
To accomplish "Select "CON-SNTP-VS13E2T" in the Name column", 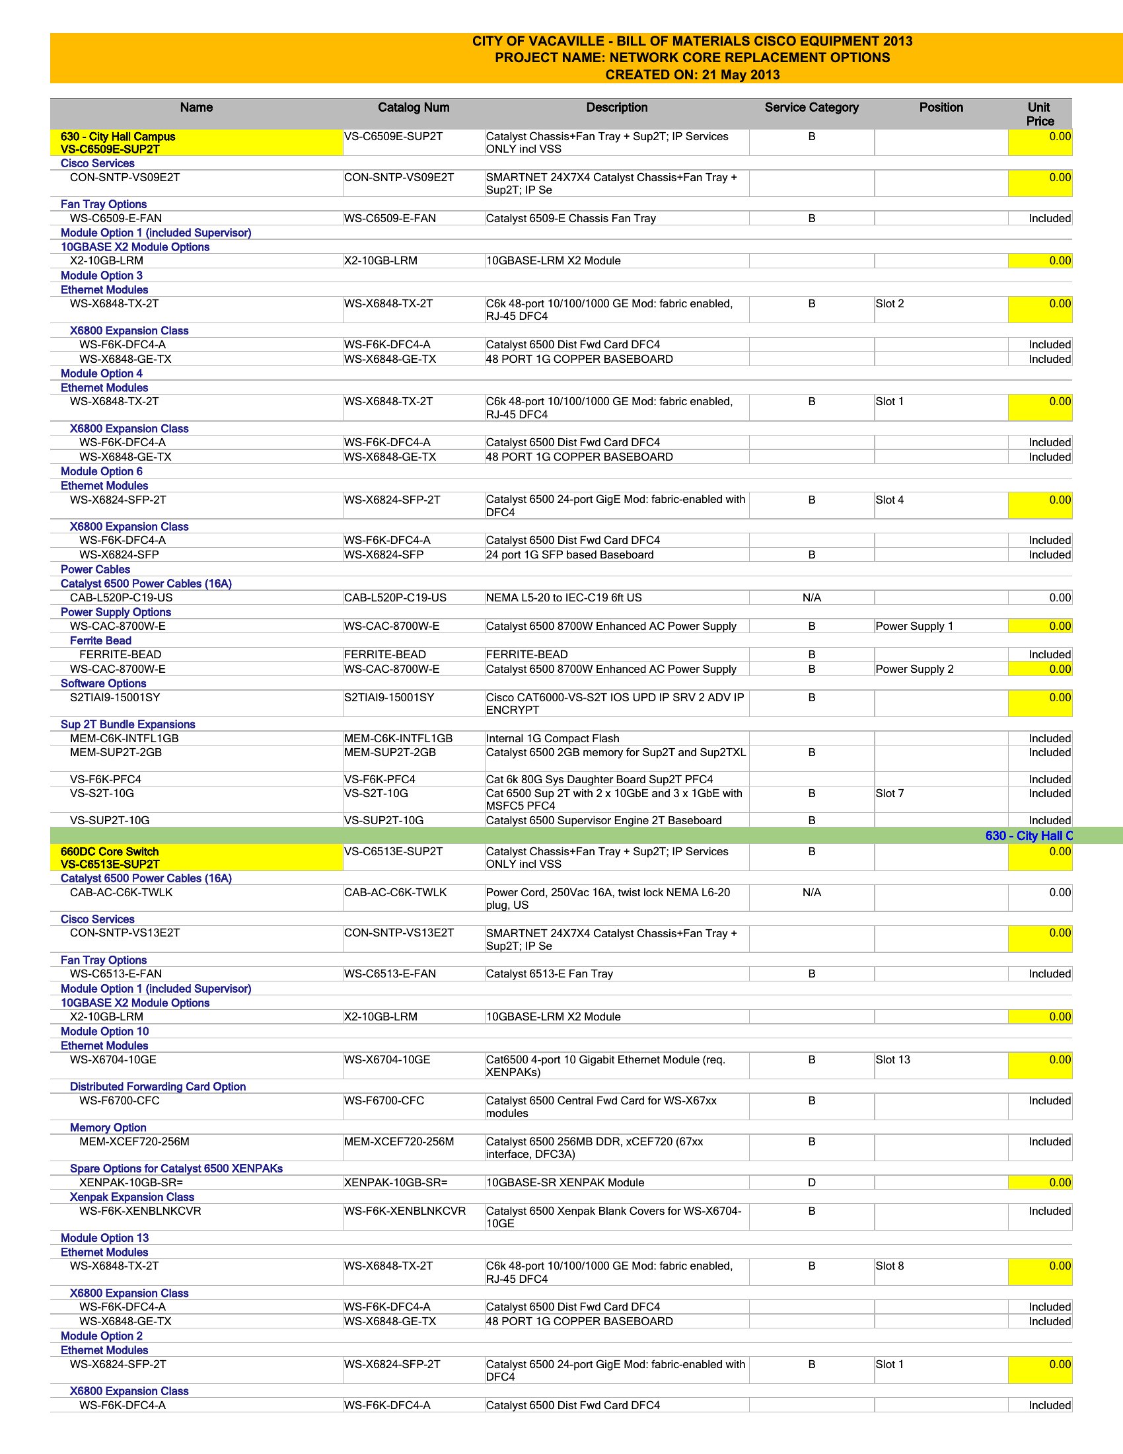I will tap(124, 933).
